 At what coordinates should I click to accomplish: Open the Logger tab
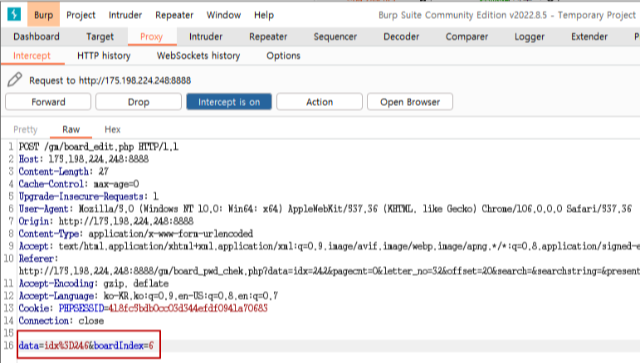(530, 36)
